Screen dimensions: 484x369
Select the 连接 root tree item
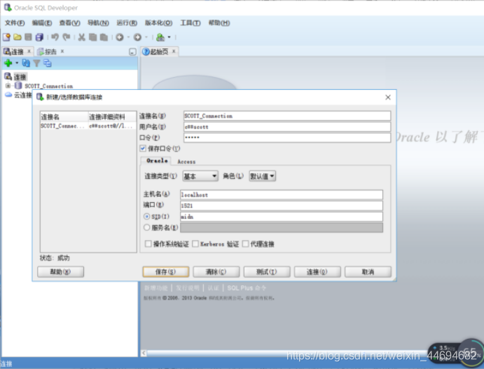(20, 76)
